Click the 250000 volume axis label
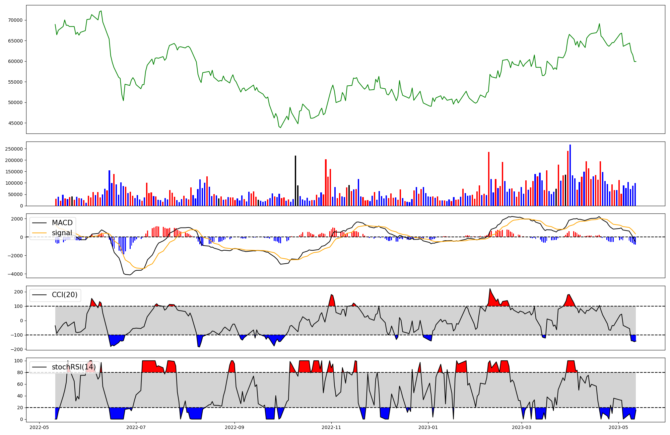 [14, 149]
